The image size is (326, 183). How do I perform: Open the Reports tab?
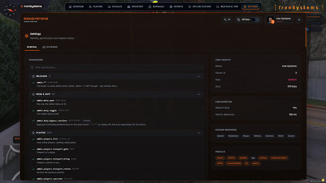click(176, 7)
